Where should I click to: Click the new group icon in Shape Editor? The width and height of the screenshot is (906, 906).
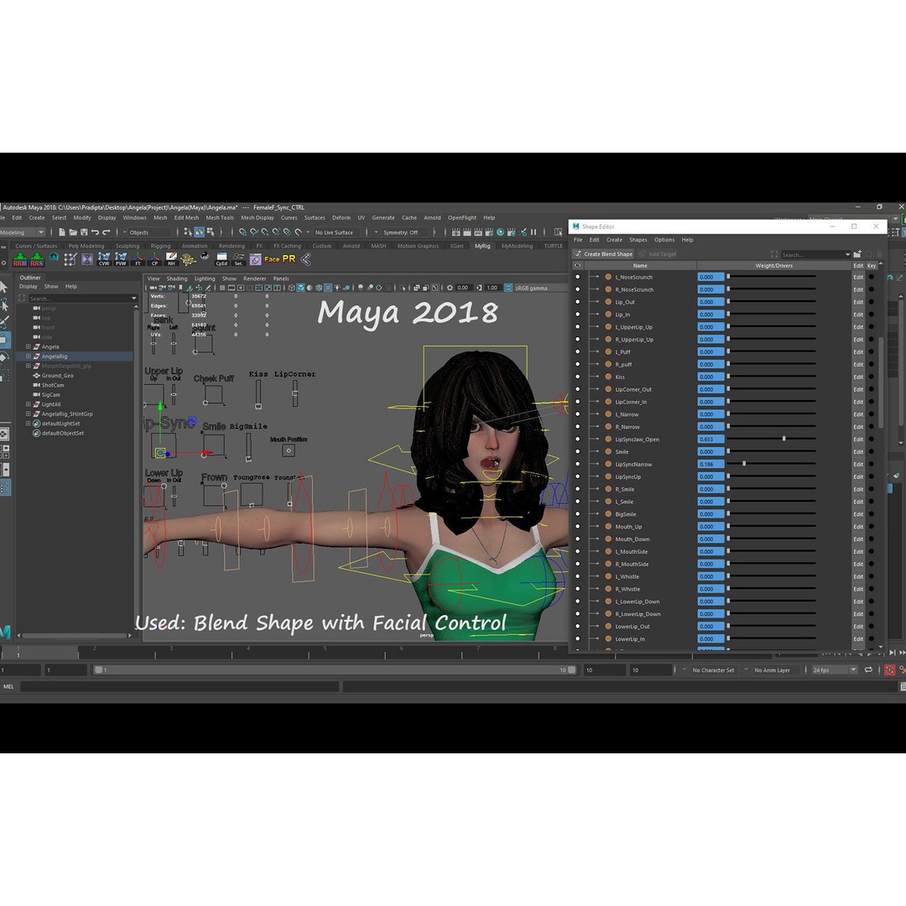pyautogui.click(x=857, y=254)
